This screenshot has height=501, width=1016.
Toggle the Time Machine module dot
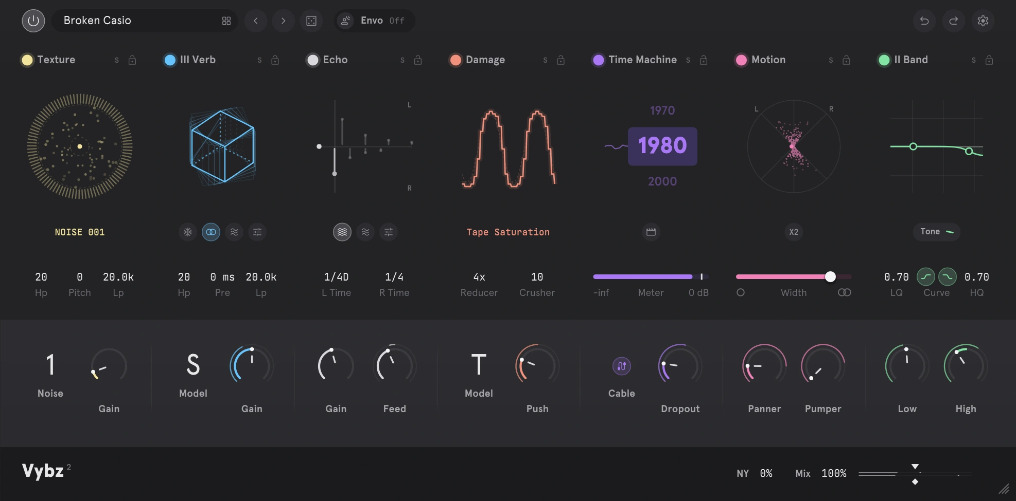coord(599,60)
